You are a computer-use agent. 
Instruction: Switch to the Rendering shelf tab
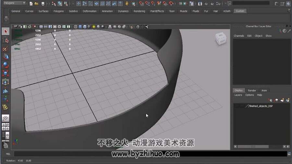139,11
